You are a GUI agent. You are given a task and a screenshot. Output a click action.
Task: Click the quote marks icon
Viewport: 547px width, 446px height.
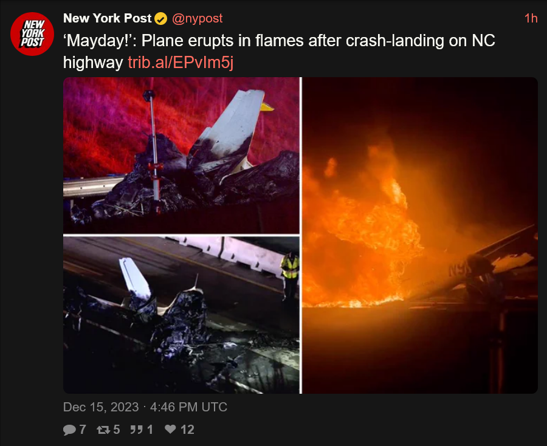pos(136,430)
